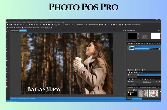Click Switch to Novice Interface
The width and height of the screenshot is (167, 110).
(132, 25)
